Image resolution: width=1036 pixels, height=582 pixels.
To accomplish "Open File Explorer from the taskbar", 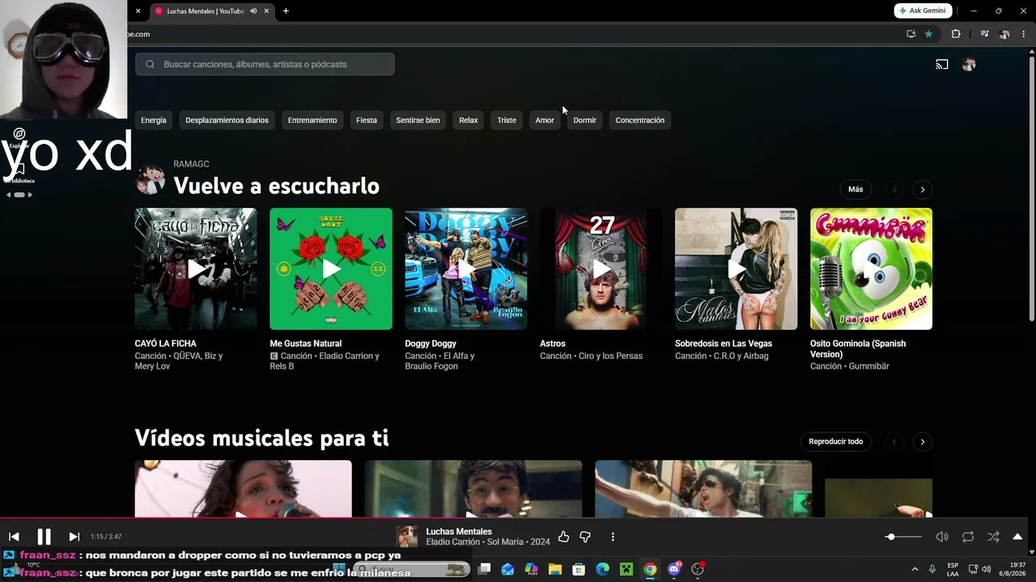I will click(555, 569).
